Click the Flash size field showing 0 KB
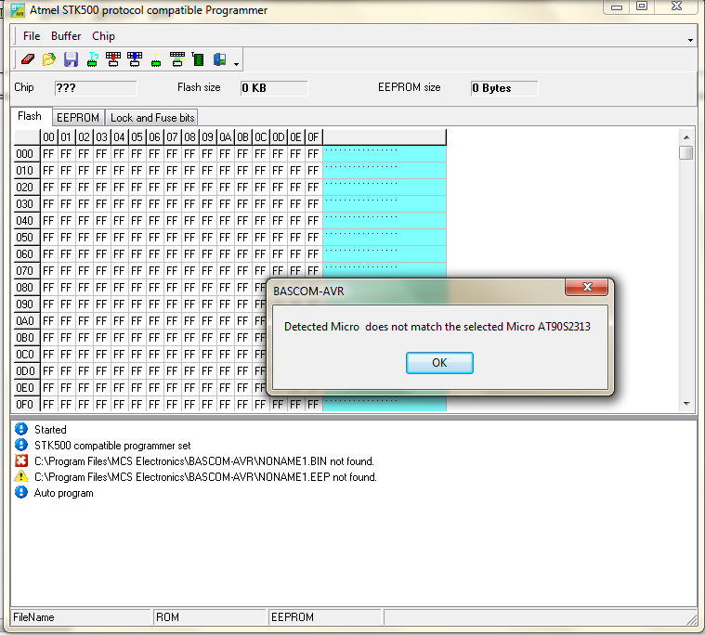Screen dimensions: 705x635 [x=274, y=88]
